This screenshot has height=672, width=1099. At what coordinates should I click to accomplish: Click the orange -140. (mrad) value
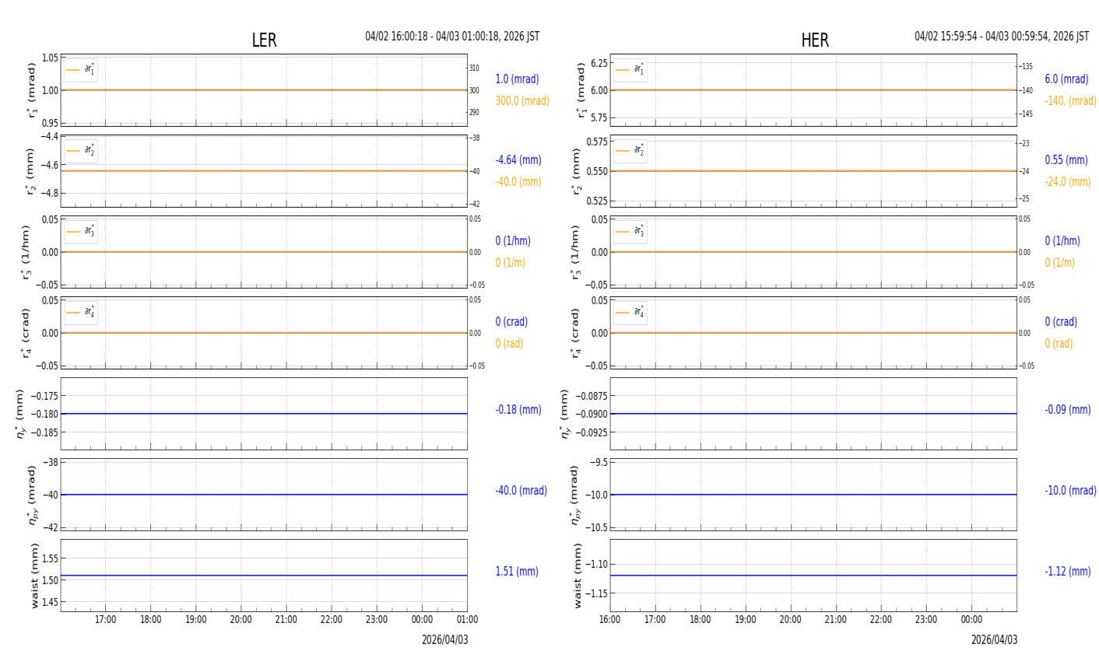point(1070,101)
